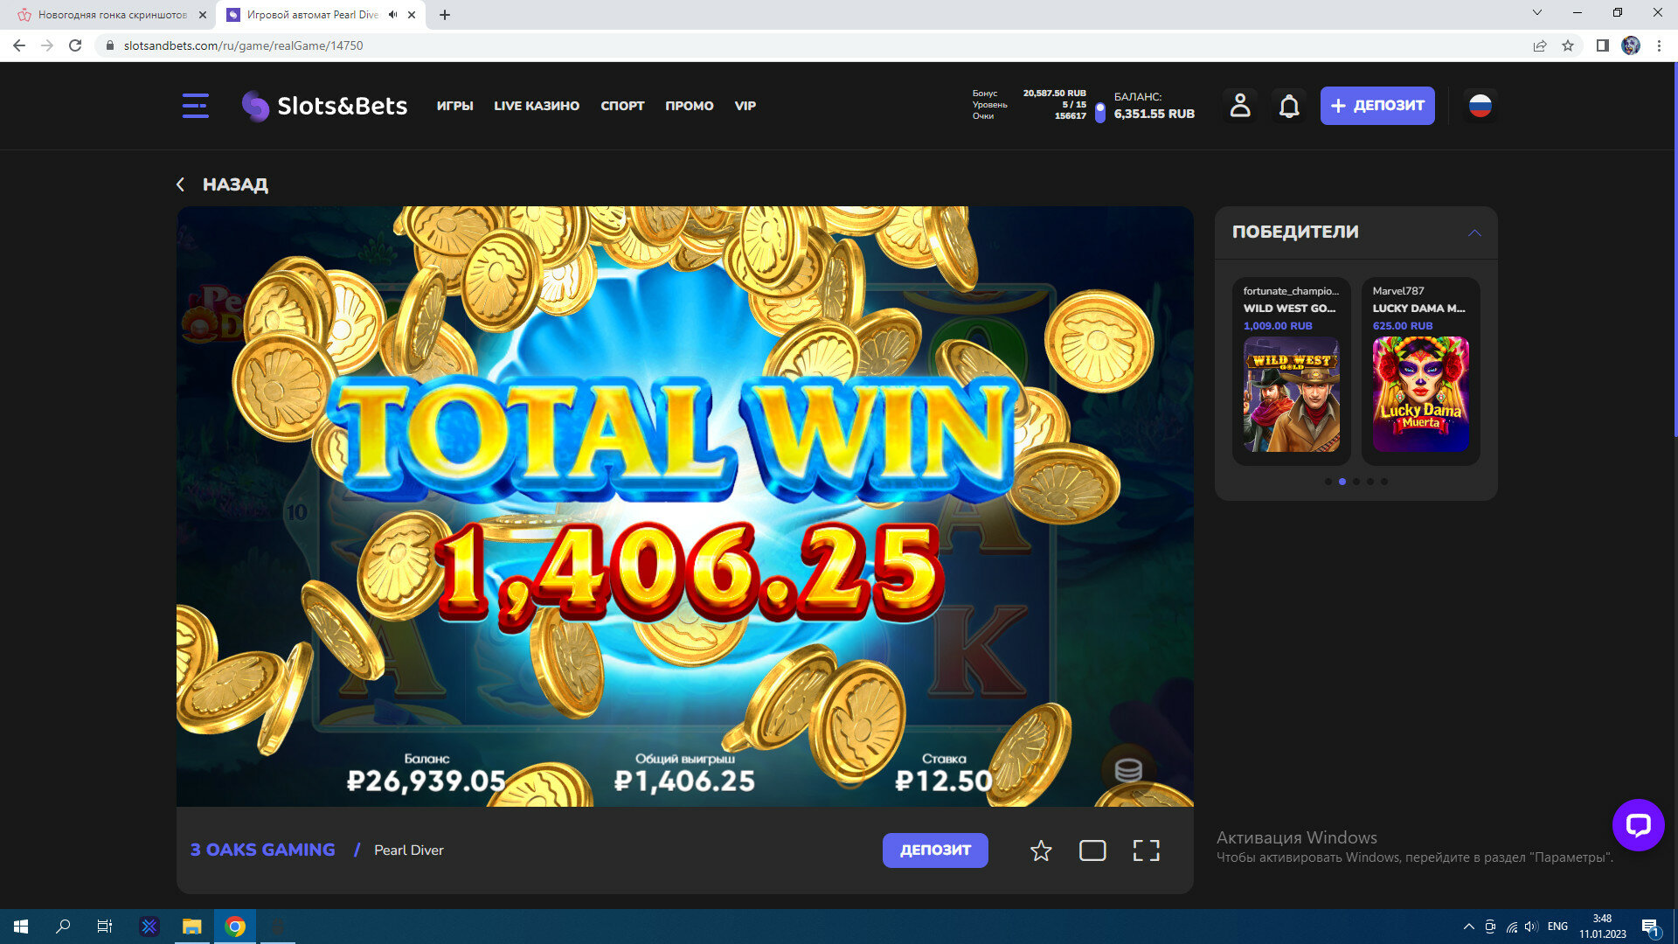The height and width of the screenshot is (944, 1678).
Task: Open the ПРОМО menu item
Action: pyautogui.click(x=689, y=106)
